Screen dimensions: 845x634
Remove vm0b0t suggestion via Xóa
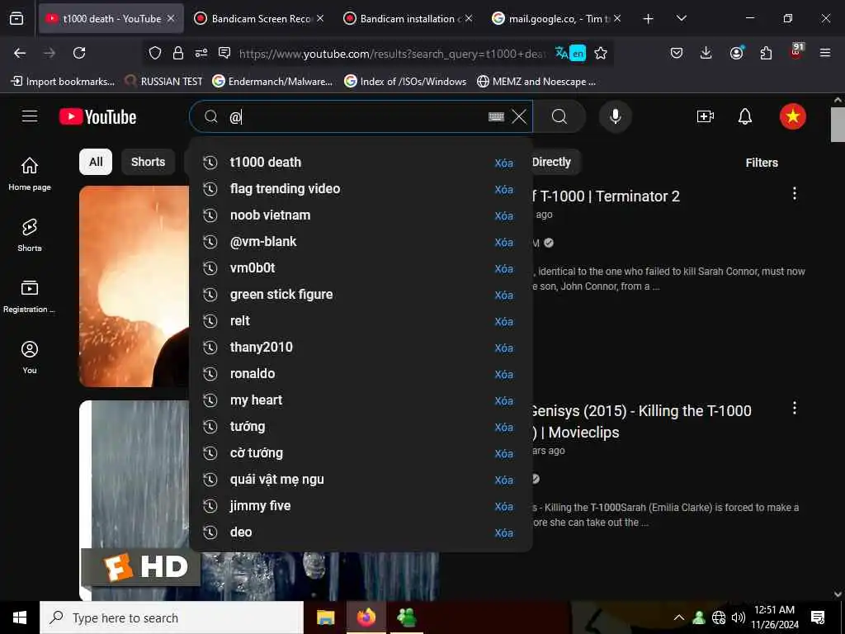[504, 268]
